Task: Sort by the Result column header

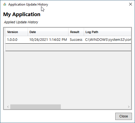Action: pyautogui.click(x=76, y=32)
